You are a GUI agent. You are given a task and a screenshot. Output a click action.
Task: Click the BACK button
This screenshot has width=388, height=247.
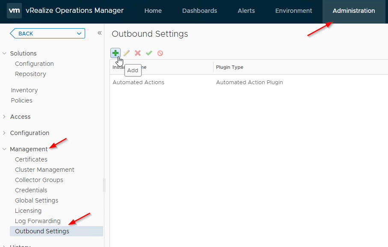pos(47,33)
